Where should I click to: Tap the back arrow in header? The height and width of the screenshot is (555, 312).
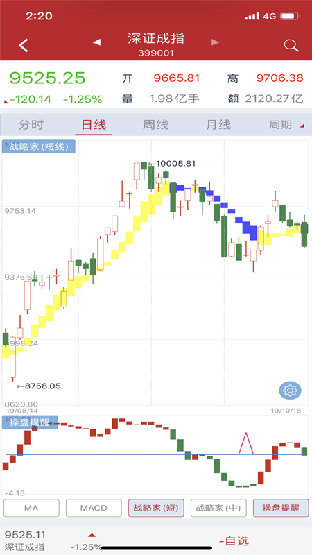pyautogui.click(x=24, y=46)
